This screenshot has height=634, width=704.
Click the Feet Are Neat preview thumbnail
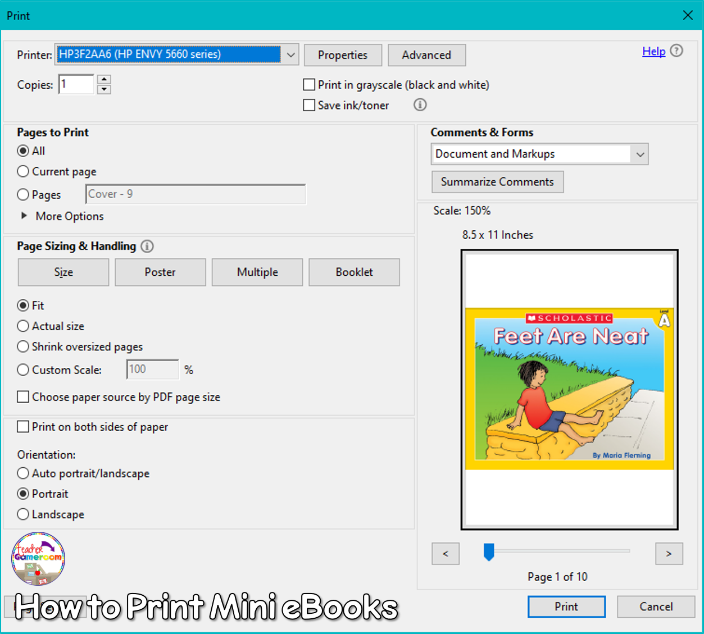[x=569, y=389]
